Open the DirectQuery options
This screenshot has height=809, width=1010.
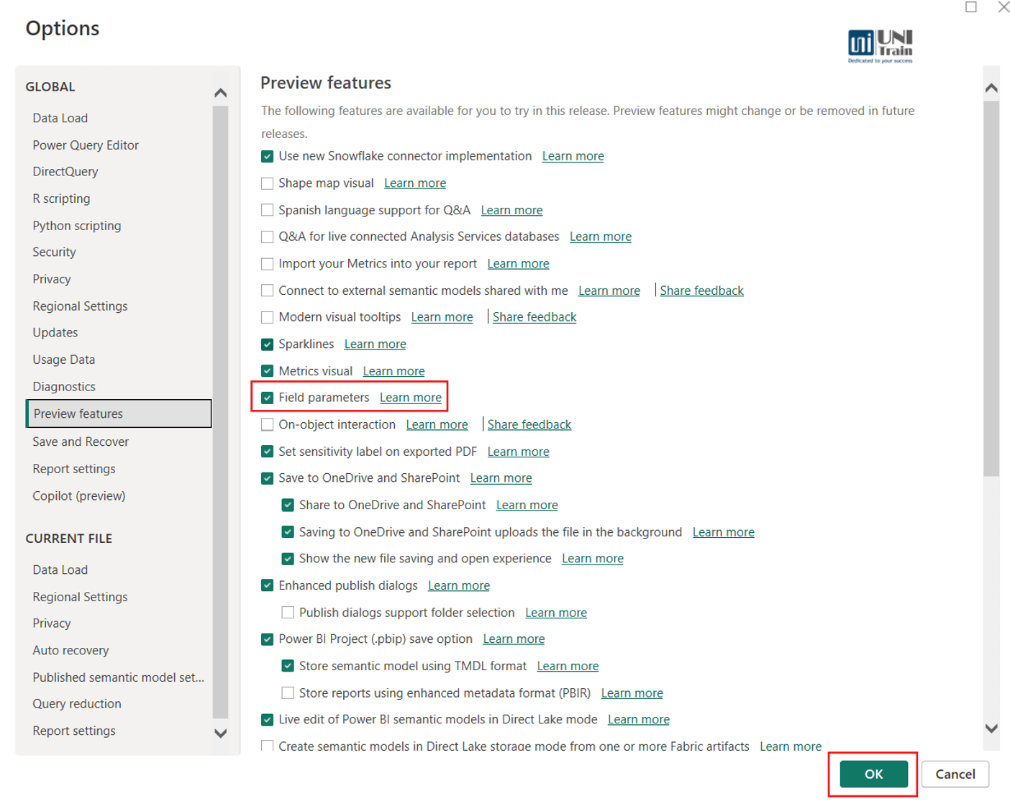tap(65, 172)
